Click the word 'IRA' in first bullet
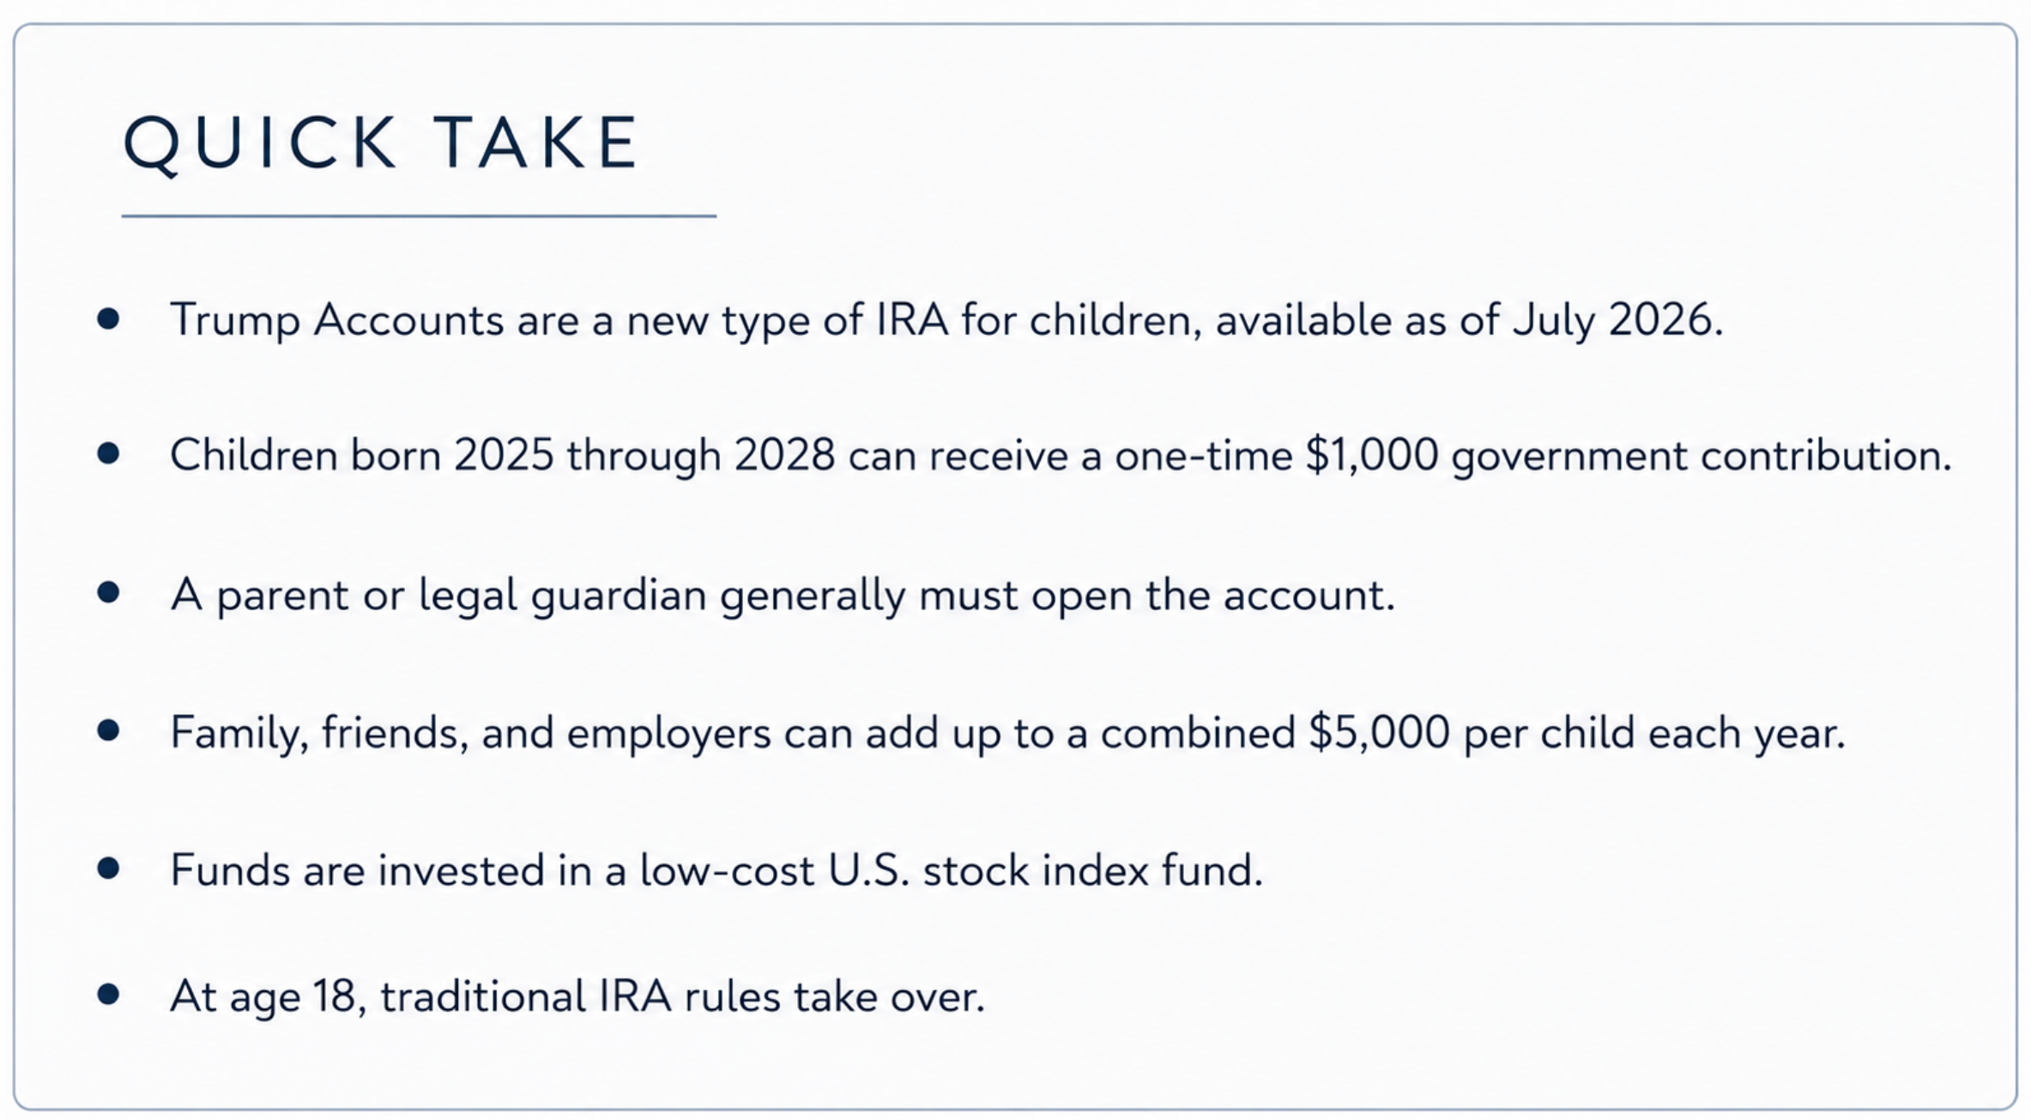The width and height of the screenshot is (2031, 1120). click(911, 320)
